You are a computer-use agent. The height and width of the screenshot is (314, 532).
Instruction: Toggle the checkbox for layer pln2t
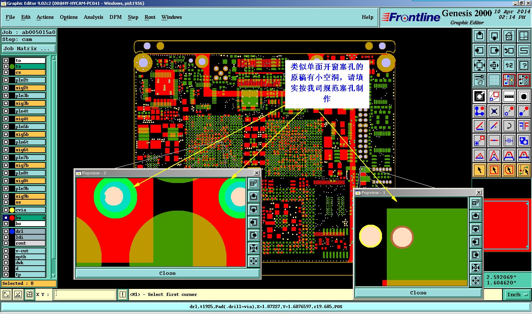(x=6, y=80)
